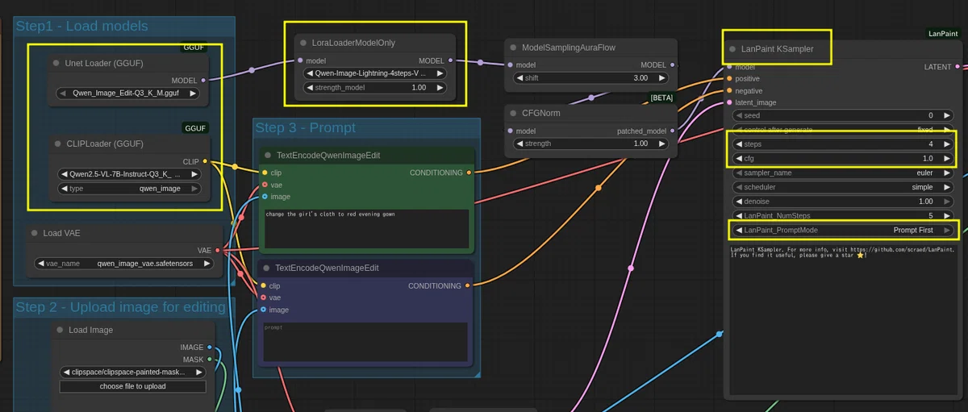968x412 pixels.
Task: Click the MASK output port on Load Image
Action: coord(210,360)
